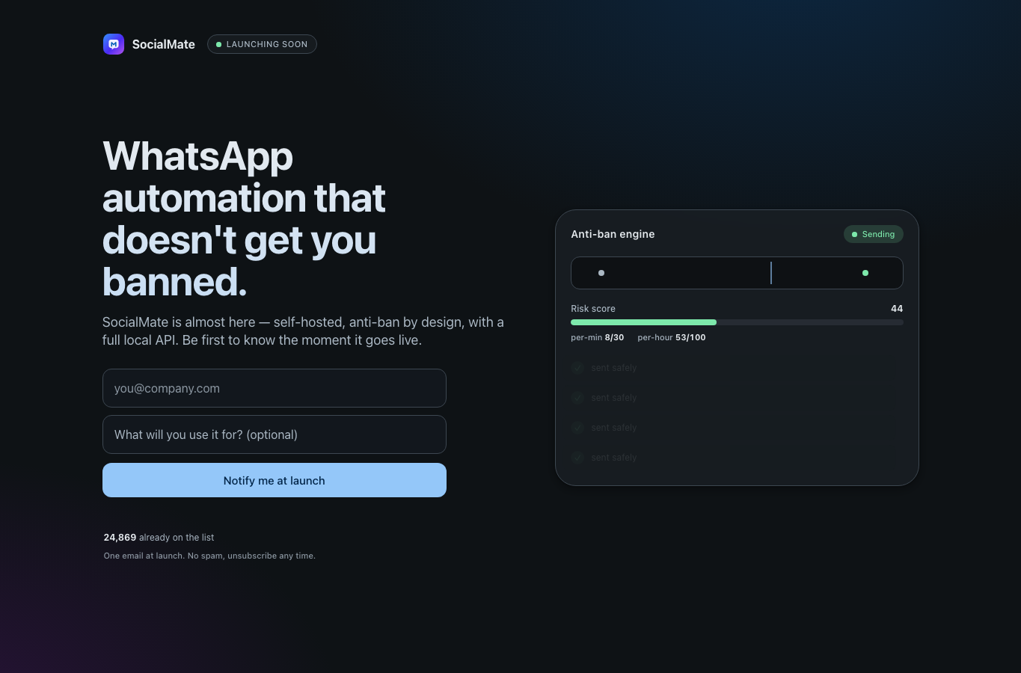The image size is (1021, 673).
Task: Click the green dot in the anti-ban track
Action: click(865, 273)
